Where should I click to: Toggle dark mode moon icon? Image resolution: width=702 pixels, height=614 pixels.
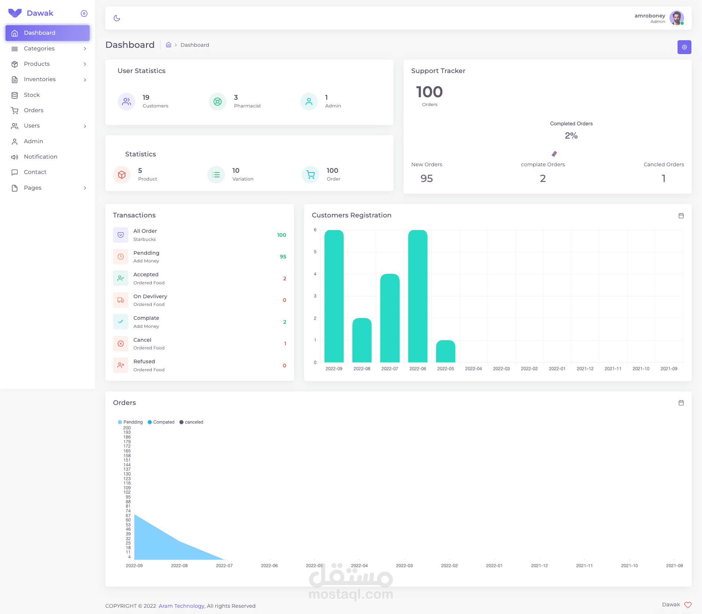tap(117, 18)
